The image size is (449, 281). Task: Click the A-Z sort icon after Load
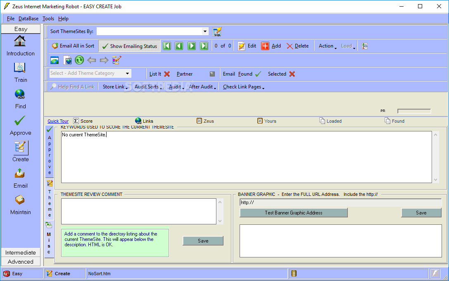pos(364,46)
